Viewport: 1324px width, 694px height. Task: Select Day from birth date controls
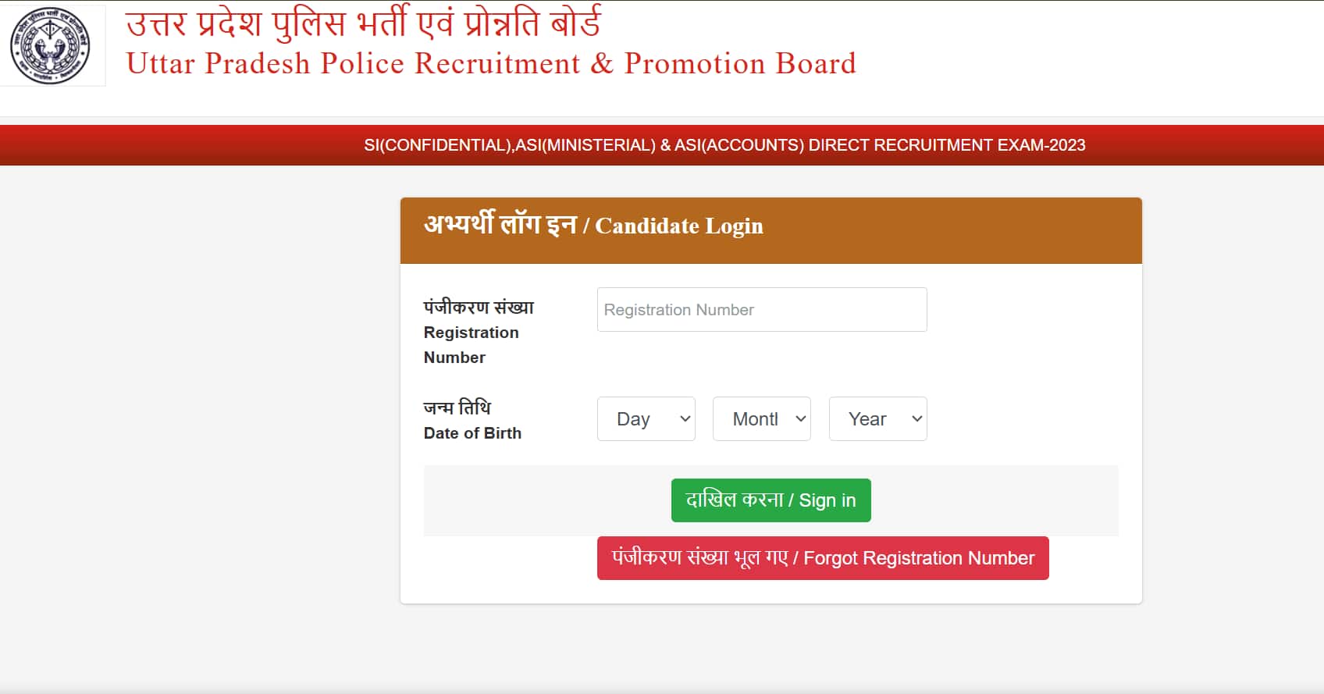pos(646,418)
